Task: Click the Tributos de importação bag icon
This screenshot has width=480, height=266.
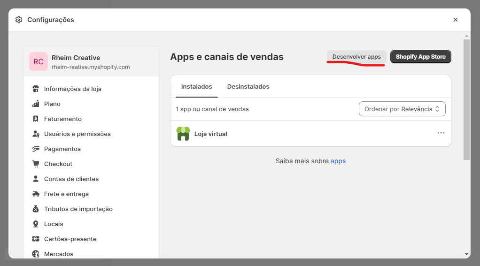Action: click(36, 209)
